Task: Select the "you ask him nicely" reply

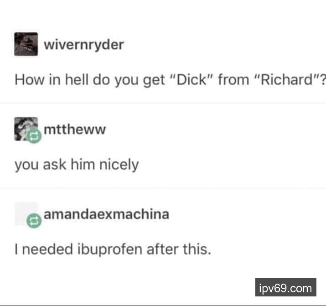Action: pyautogui.click(x=77, y=165)
